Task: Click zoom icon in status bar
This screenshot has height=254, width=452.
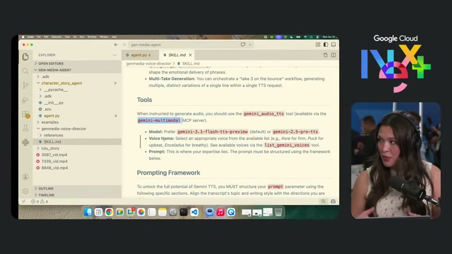Action: pos(323,202)
